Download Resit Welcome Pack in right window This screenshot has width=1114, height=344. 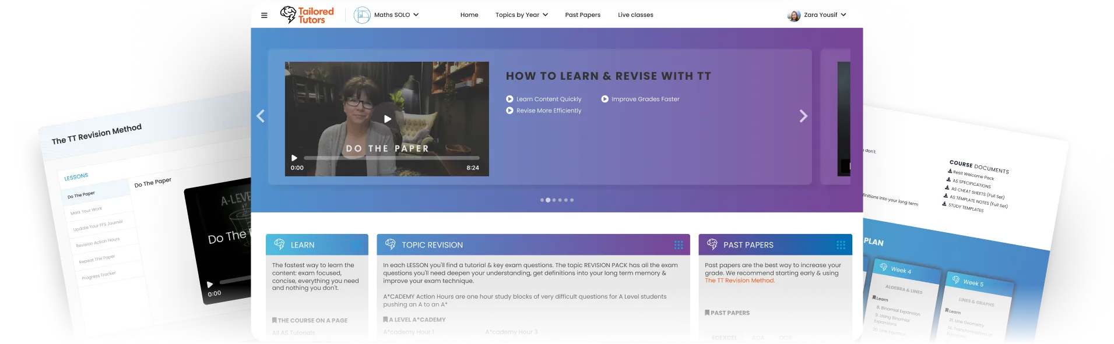(971, 173)
